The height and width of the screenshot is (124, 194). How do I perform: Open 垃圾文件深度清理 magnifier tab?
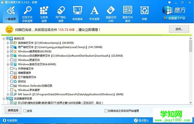click(27, 14)
